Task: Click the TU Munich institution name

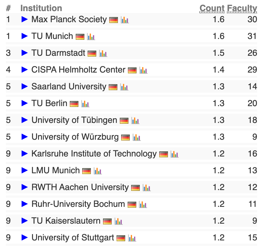Action: click(53, 36)
